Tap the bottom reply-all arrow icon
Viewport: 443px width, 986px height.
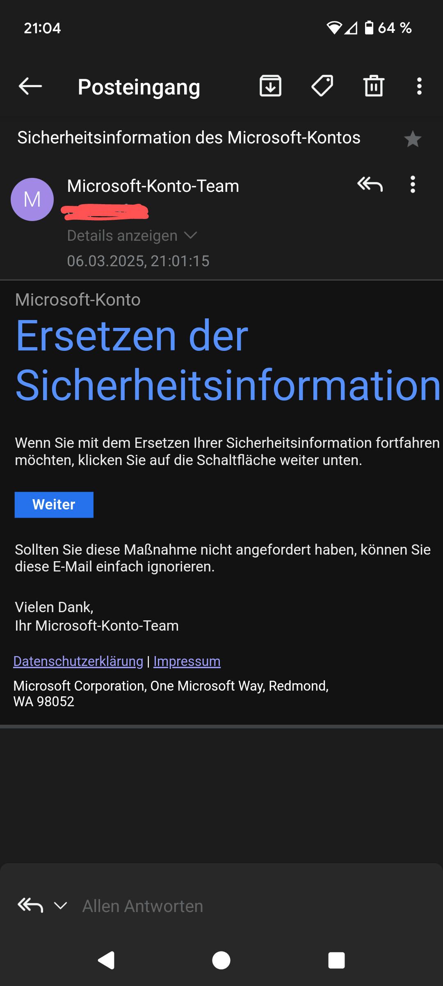coord(30,905)
